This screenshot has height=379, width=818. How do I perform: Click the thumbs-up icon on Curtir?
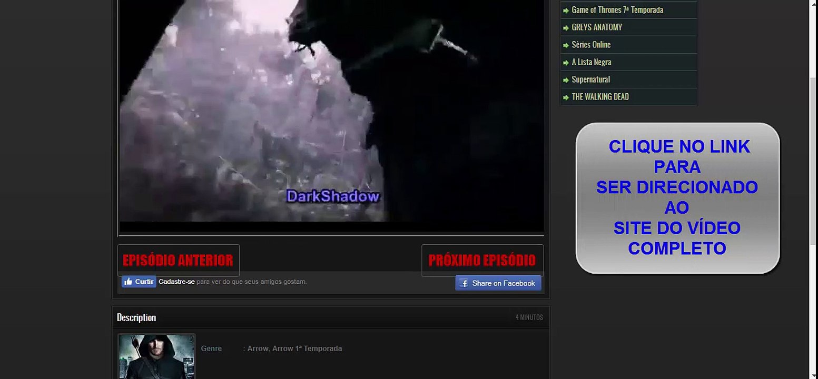pos(128,282)
